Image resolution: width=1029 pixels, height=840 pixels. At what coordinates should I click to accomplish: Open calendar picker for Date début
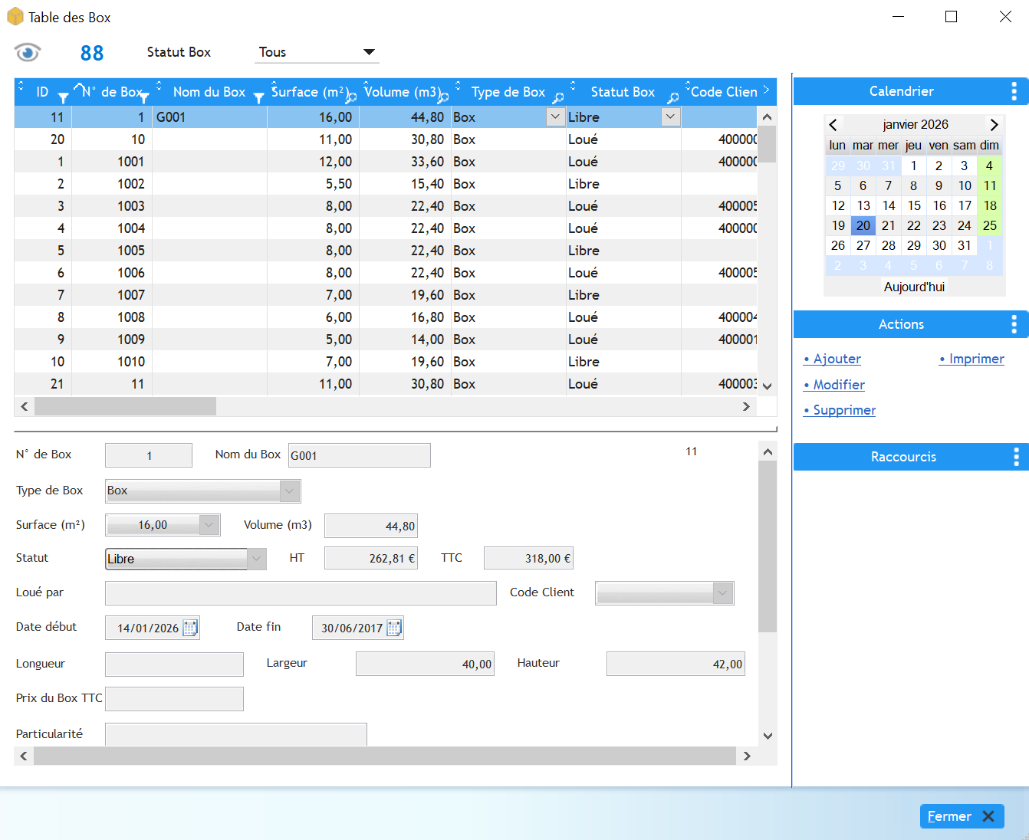click(190, 628)
